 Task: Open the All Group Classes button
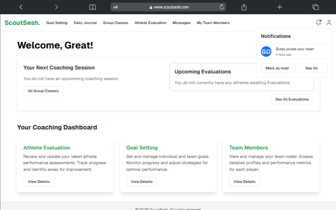(43, 91)
